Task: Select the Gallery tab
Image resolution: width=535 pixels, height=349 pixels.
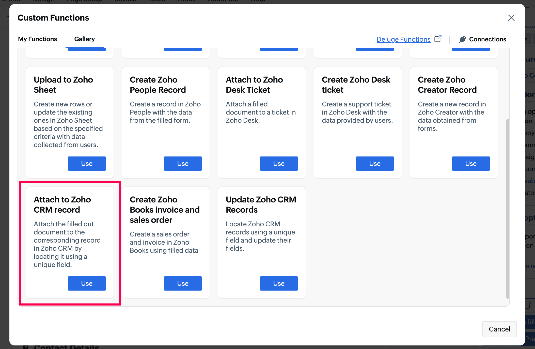Action: pyautogui.click(x=84, y=39)
